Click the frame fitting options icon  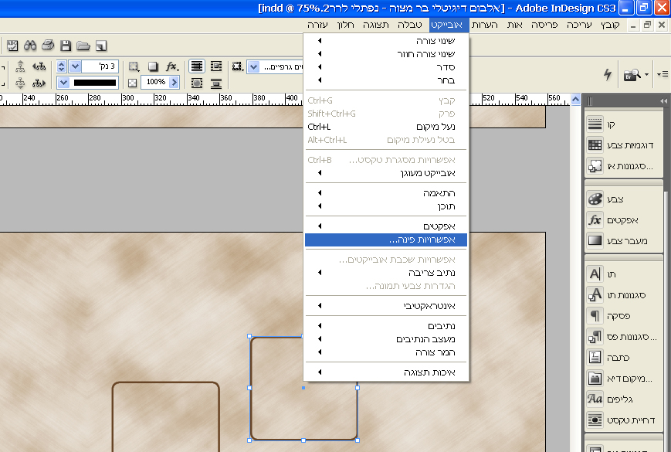(238, 66)
